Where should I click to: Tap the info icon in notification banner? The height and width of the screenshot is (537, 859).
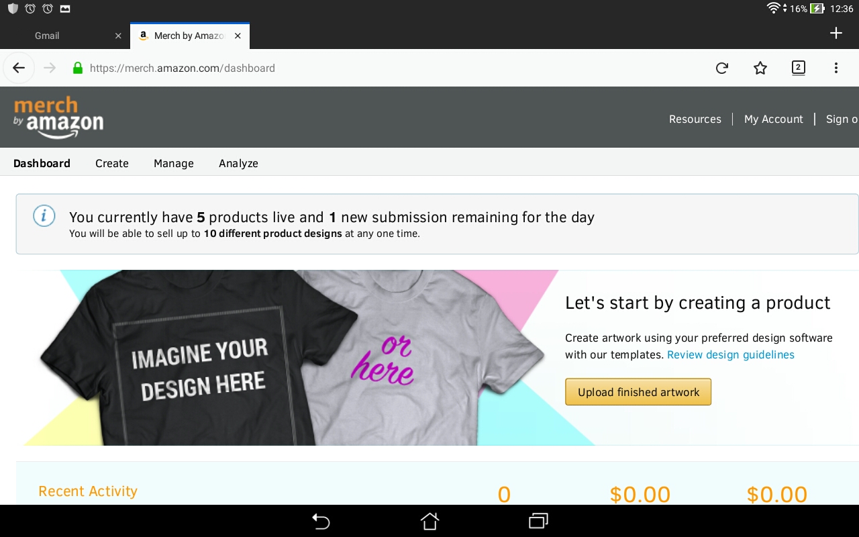[x=44, y=216]
